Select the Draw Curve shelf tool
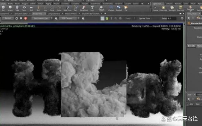202x126 pixels. (x=68, y=8)
